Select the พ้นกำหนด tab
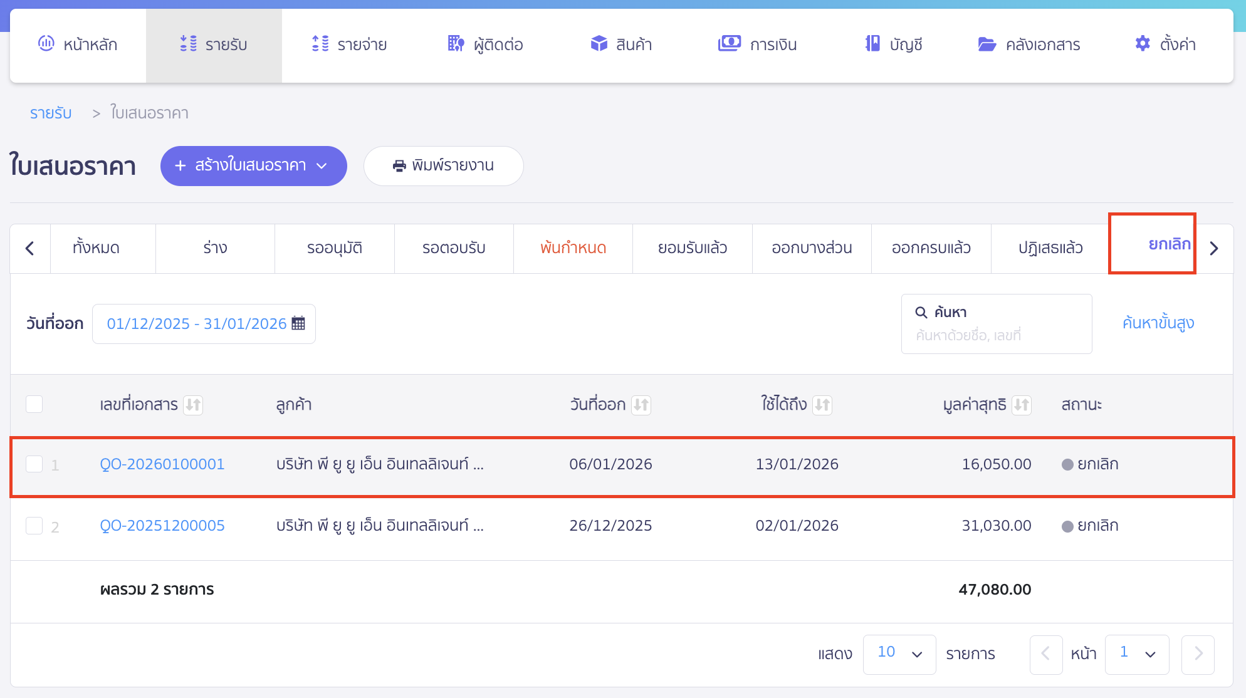Screen dimensions: 1246x698 [572, 247]
